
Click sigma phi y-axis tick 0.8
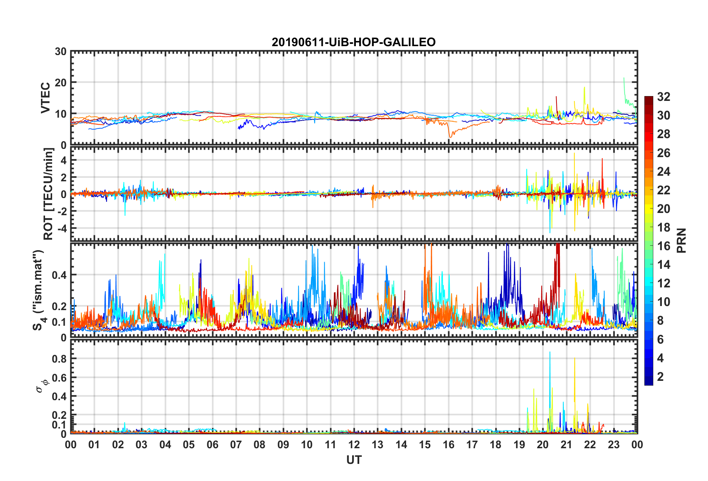click(x=59, y=359)
